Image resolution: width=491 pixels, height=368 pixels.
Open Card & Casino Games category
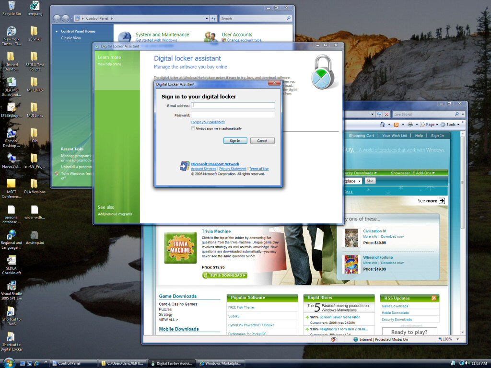click(178, 304)
